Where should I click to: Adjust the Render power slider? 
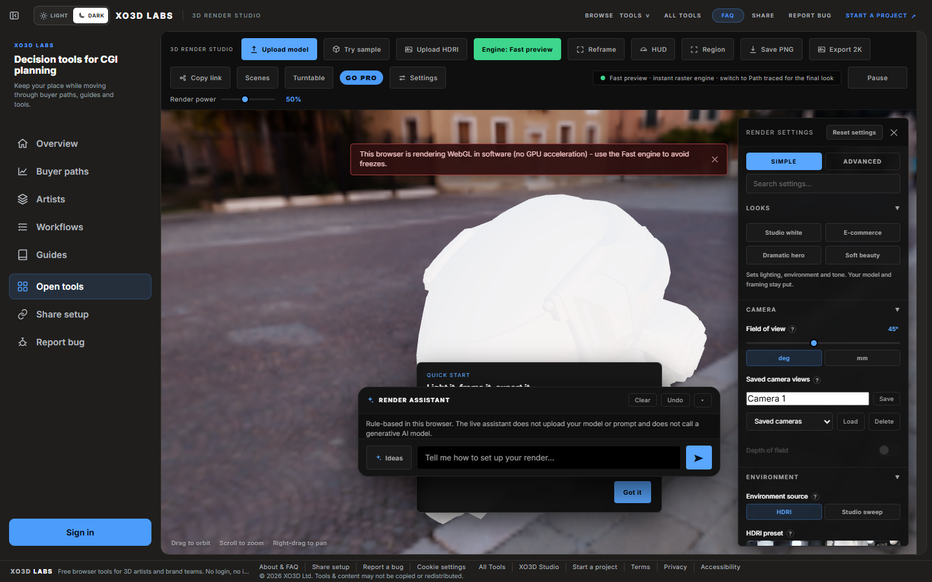click(x=248, y=100)
